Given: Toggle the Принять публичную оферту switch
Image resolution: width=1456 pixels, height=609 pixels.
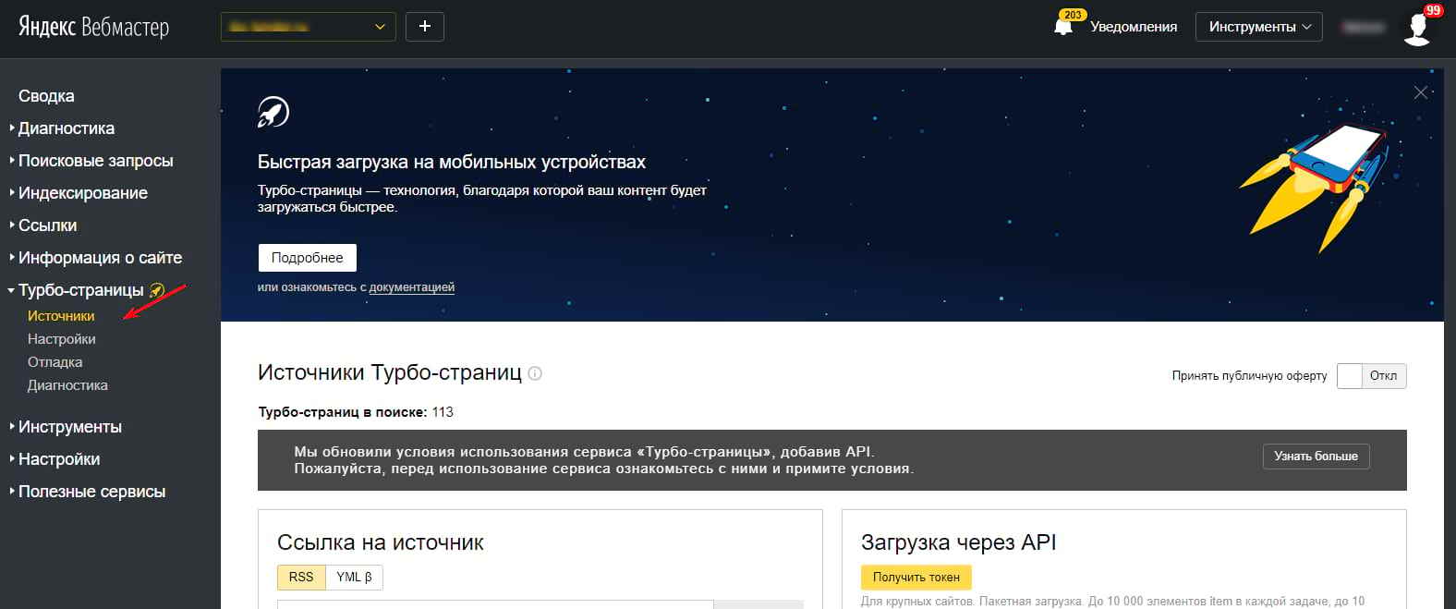Looking at the screenshot, I should click(x=1371, y=376).
